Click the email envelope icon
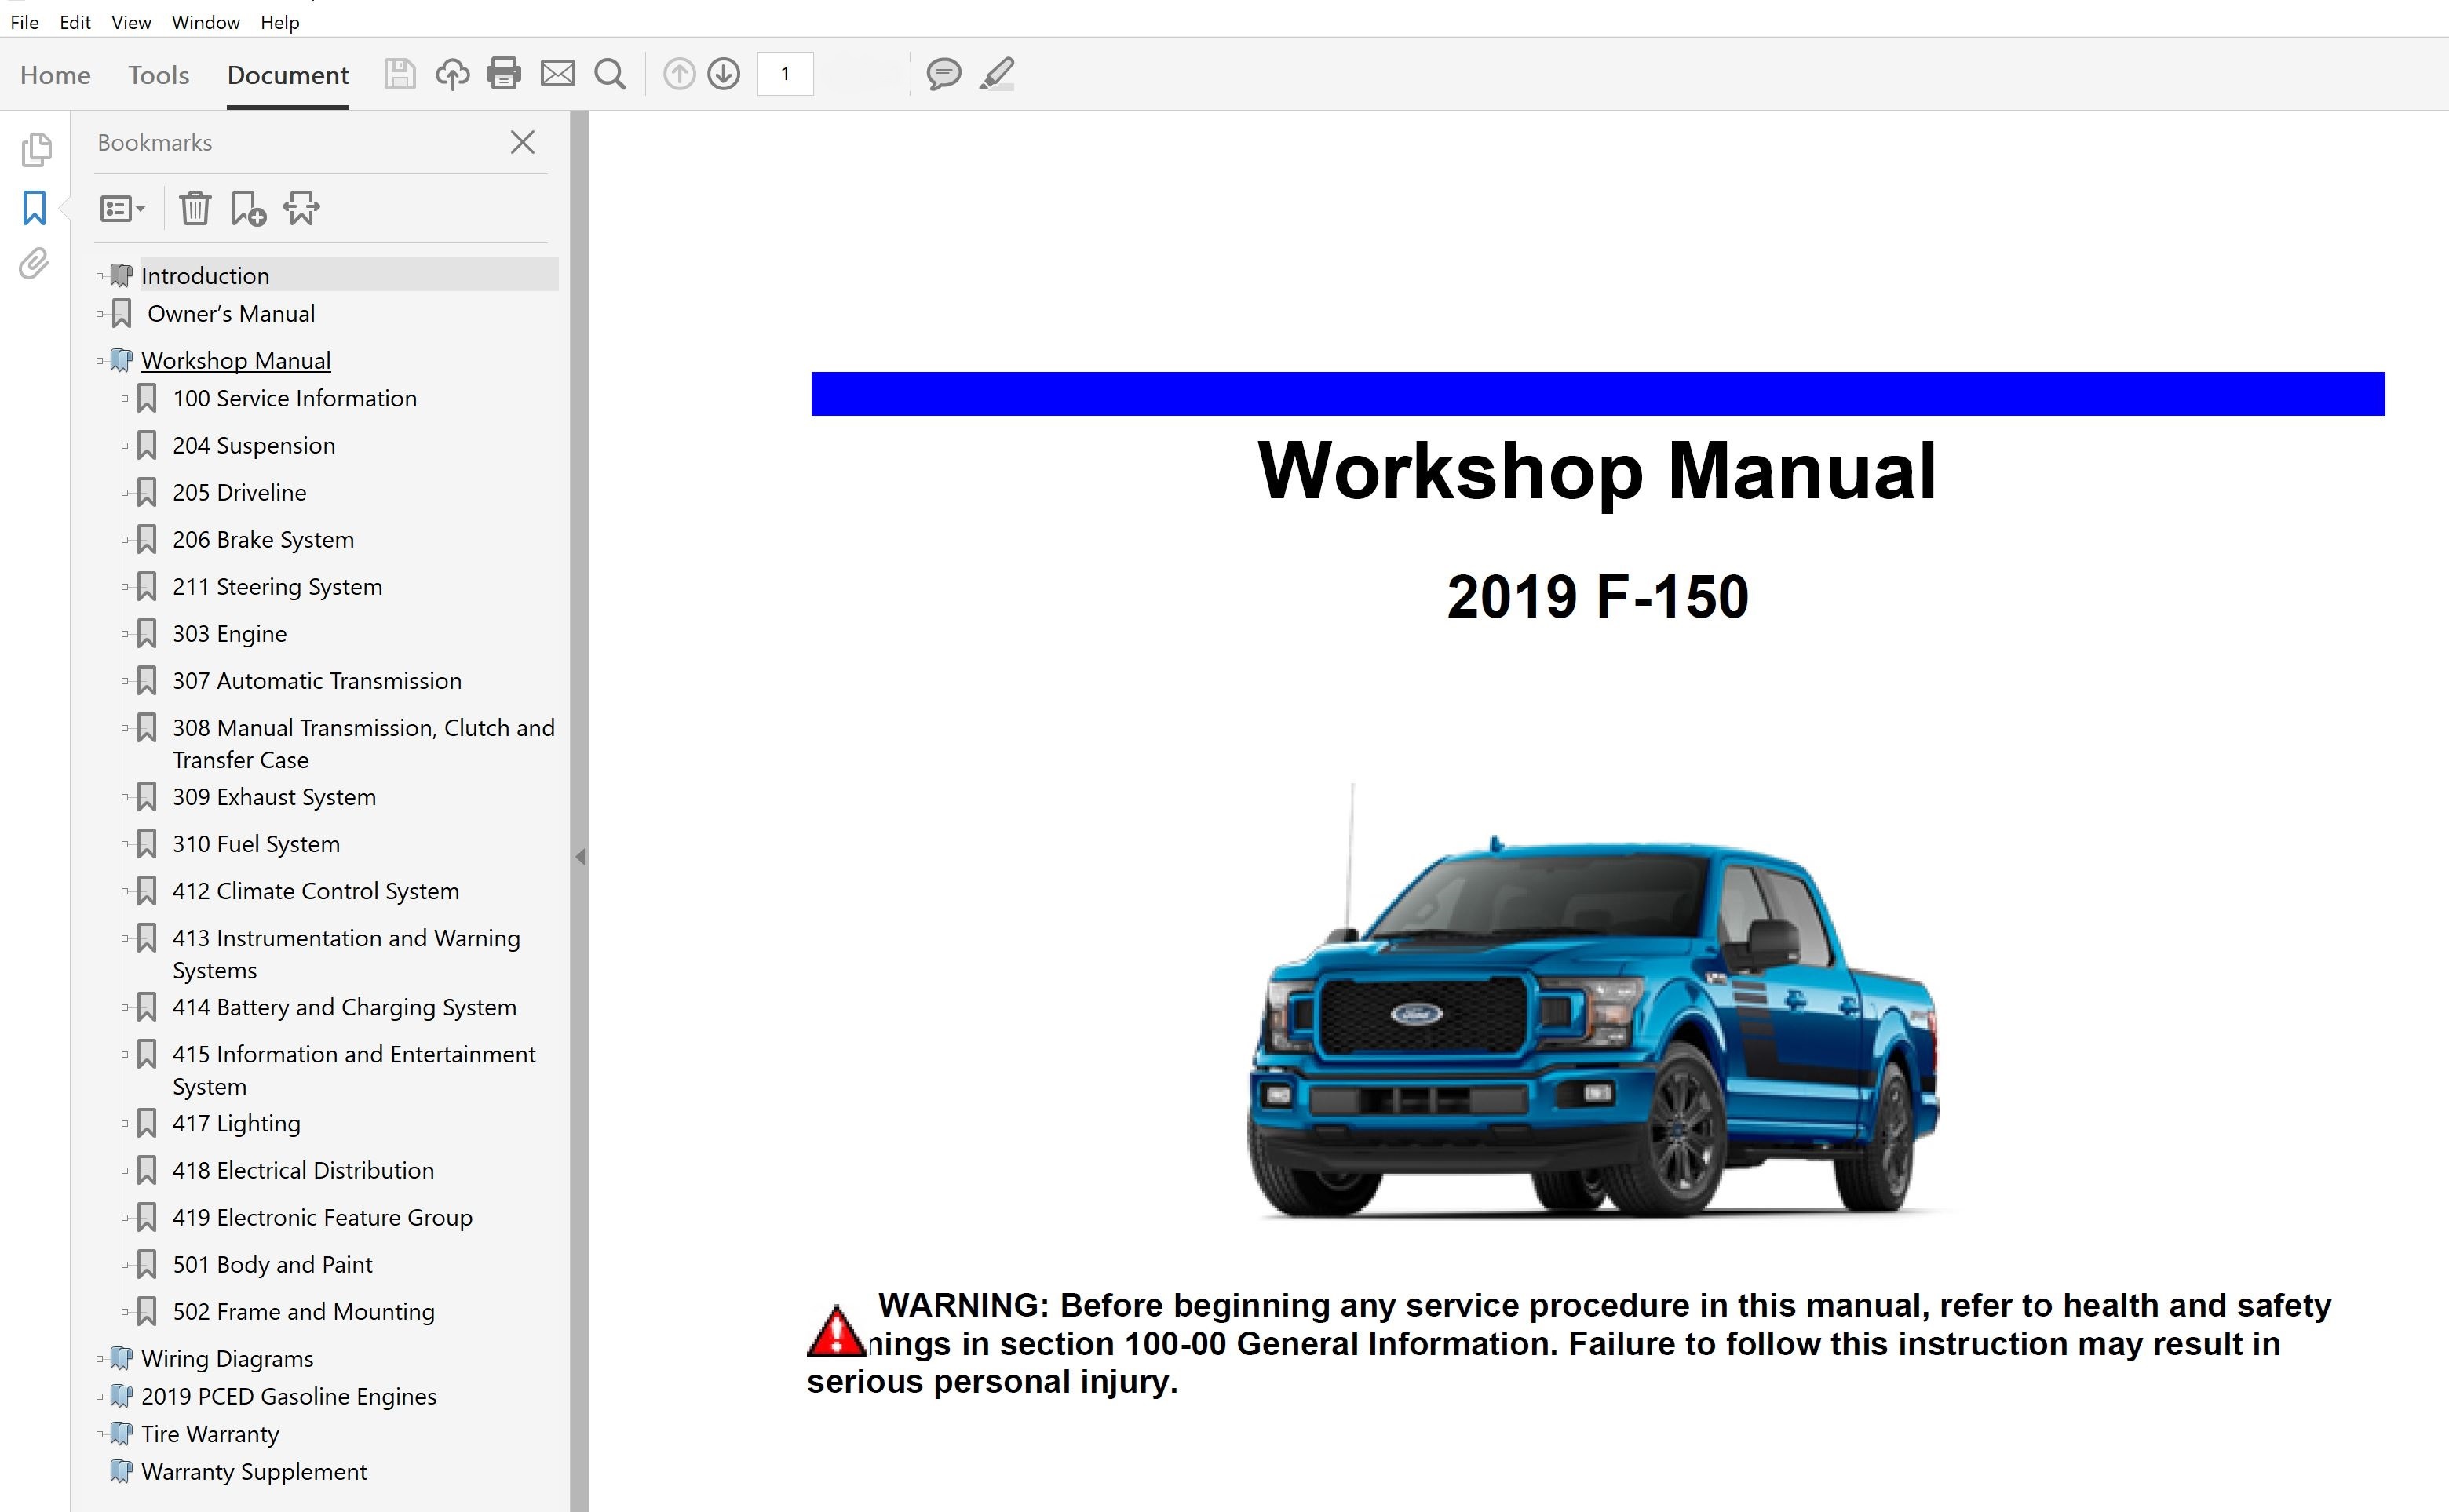The image size is (2449, 1512). (557, 74)
